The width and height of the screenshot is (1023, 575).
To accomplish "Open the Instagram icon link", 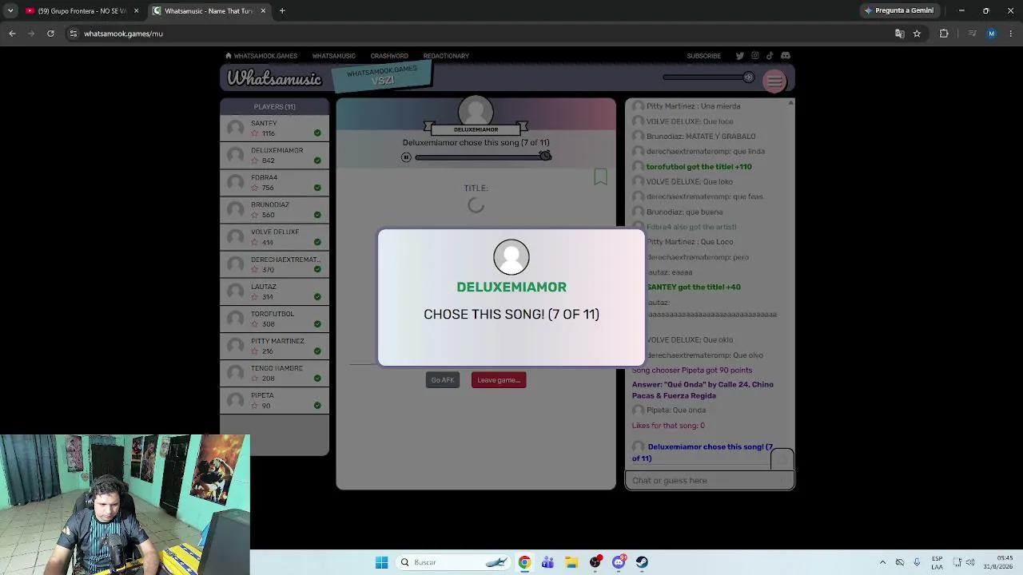I will (x=754, y=56).
